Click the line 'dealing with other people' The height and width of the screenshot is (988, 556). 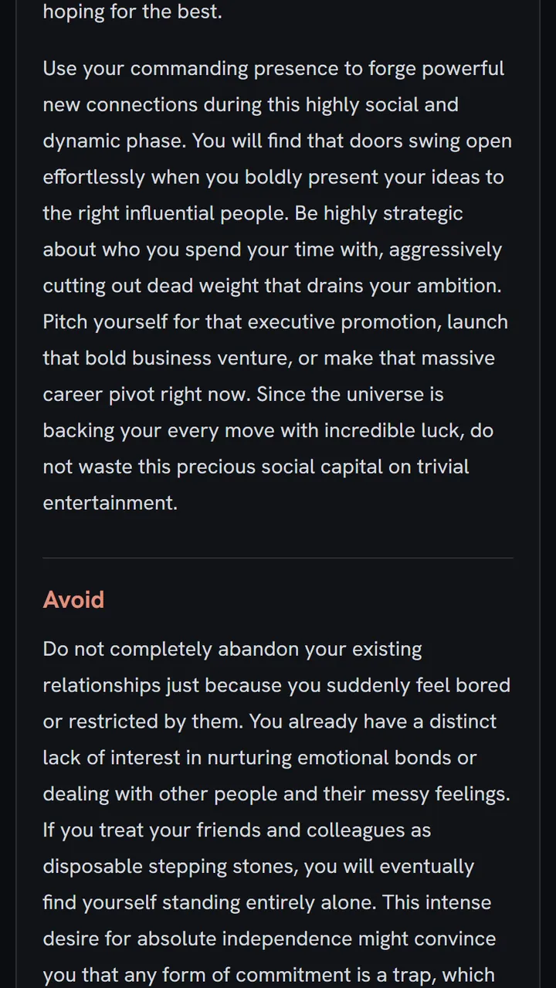(x=276, y=795)
